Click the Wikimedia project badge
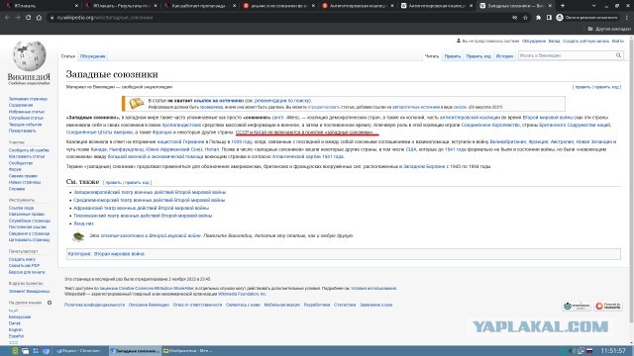 577,306
